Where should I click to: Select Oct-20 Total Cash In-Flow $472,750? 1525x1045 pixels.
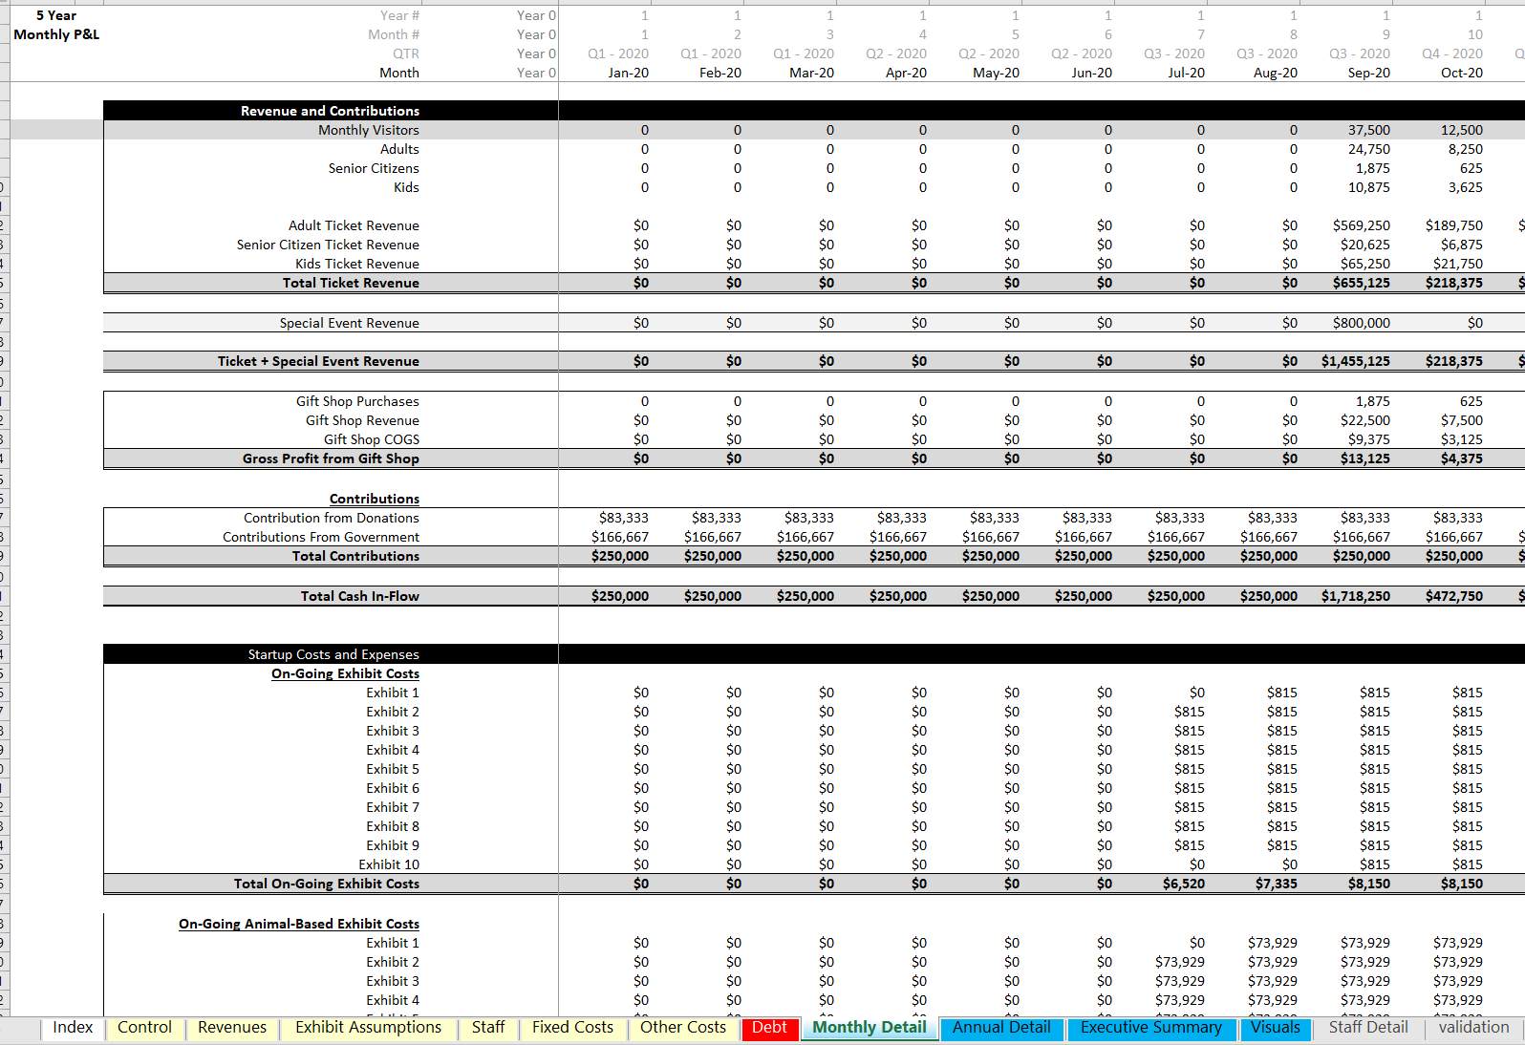[1454, 596]
